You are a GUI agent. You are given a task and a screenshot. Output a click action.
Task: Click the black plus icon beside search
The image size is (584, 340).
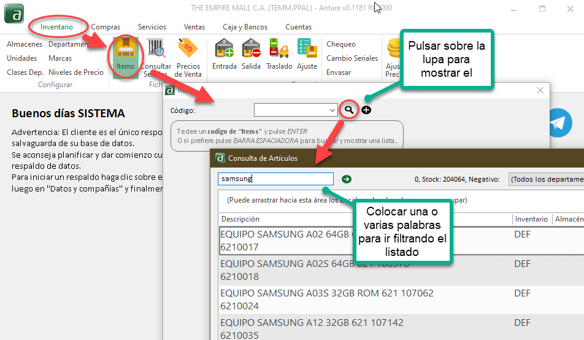click(366, 110)
